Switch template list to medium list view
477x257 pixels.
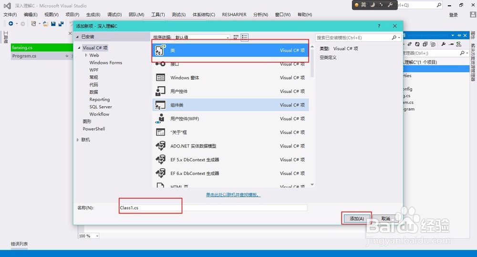point(245,37)
